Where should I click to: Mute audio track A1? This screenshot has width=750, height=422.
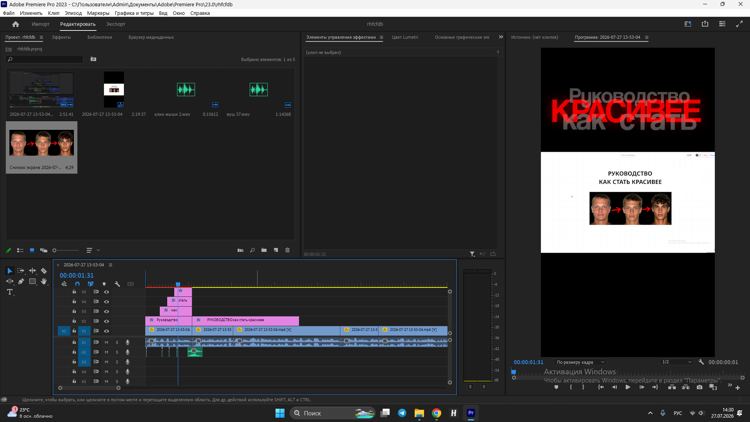pos(106,342)
